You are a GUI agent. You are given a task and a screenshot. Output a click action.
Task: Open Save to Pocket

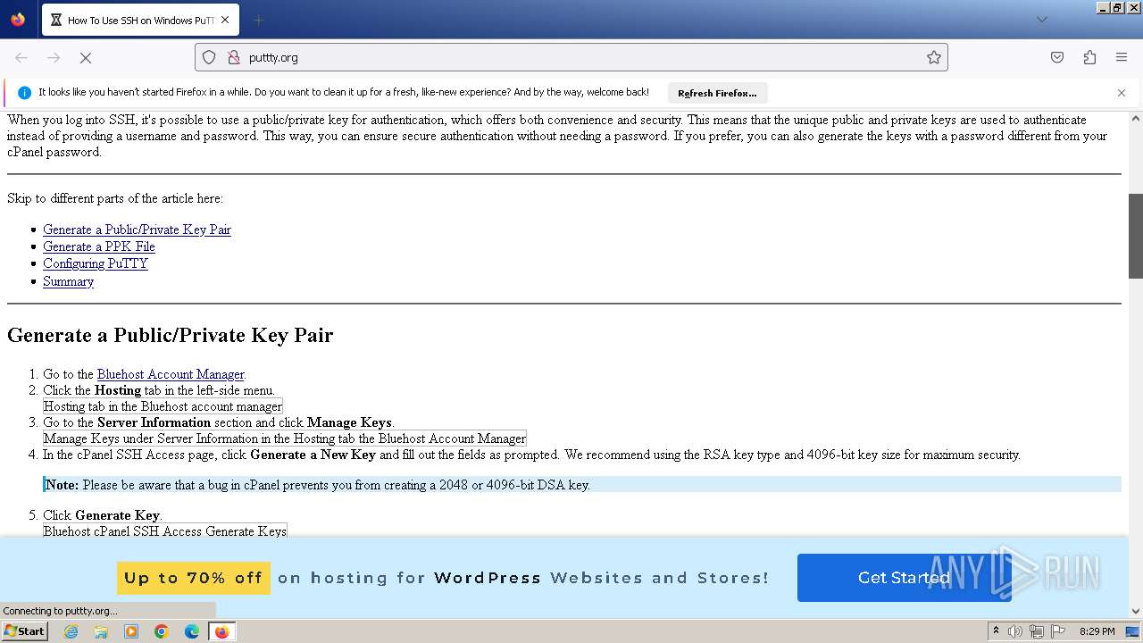(1057, 57)
